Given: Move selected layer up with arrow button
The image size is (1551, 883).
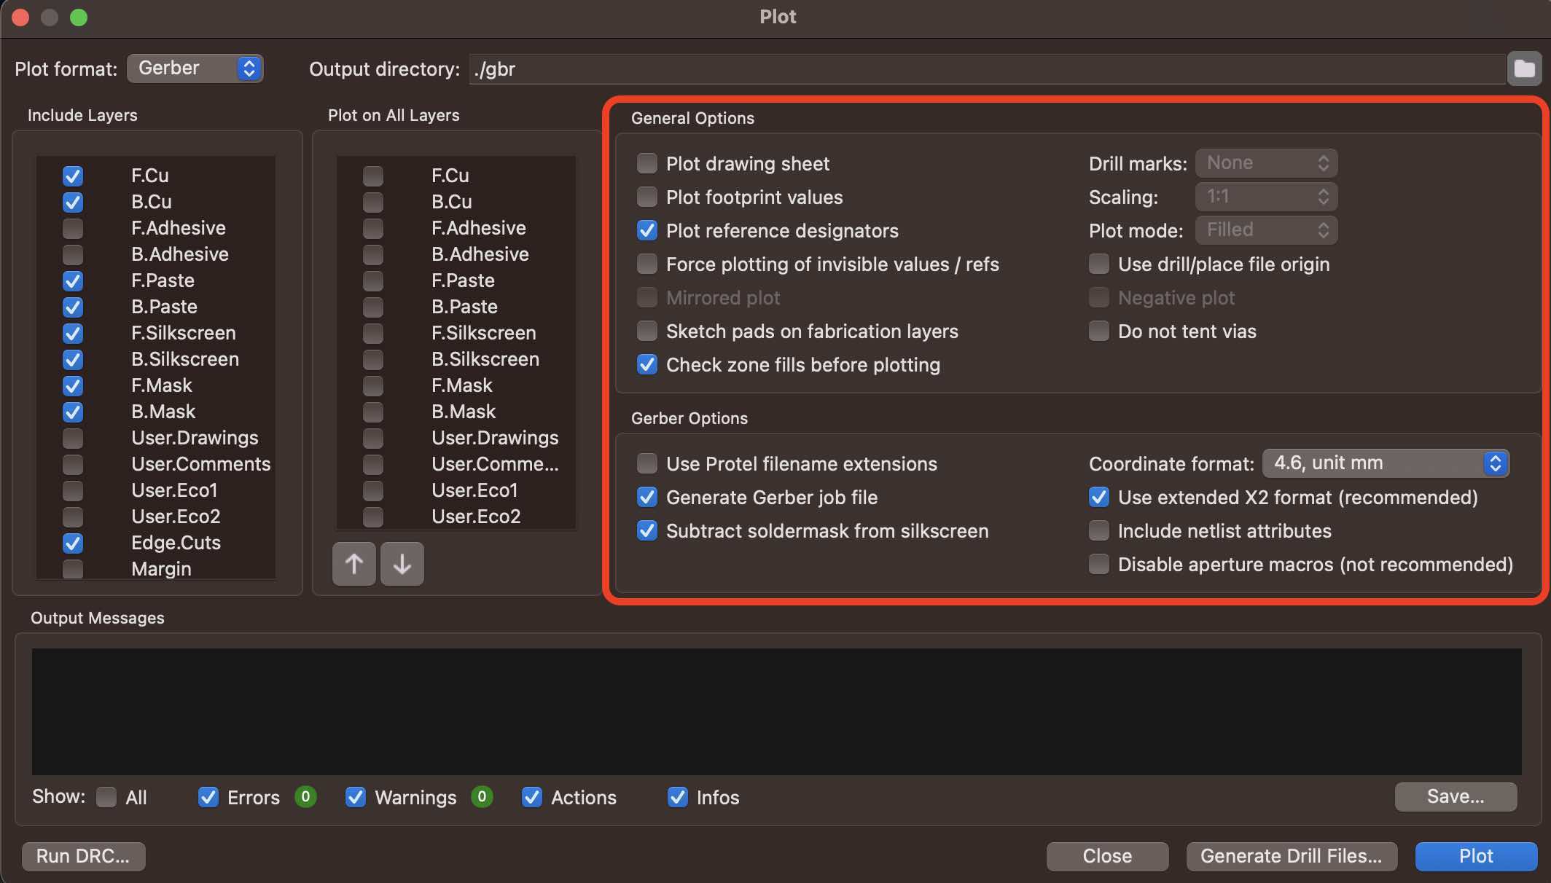Looking at the screenshot, I should (354, 564).
